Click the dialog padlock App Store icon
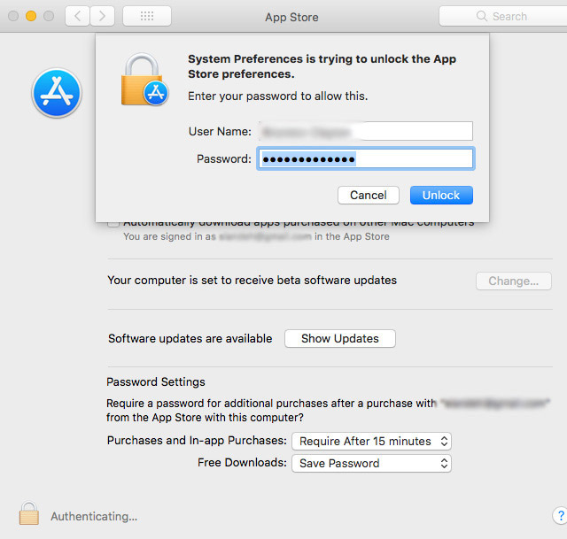567x539 pixels. click(x=144, y=80)
